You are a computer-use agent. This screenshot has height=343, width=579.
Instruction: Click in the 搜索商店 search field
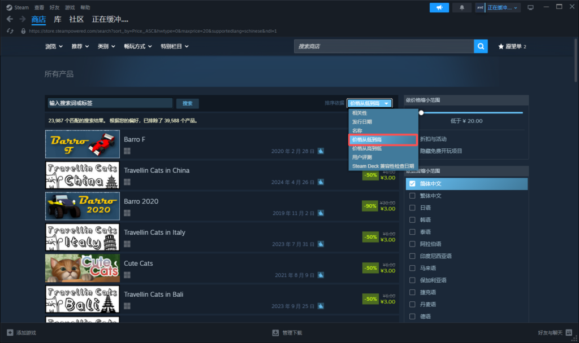(x=384, y=46)
